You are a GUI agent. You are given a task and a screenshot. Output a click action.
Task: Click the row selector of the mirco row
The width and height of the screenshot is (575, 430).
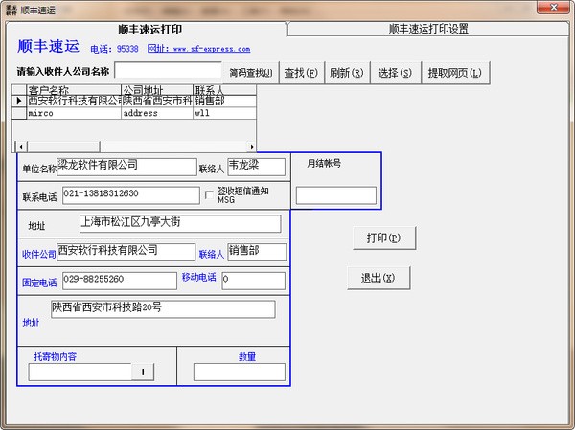19,113
